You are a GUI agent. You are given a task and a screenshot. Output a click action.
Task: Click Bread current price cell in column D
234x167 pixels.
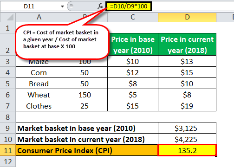point(187,83)
